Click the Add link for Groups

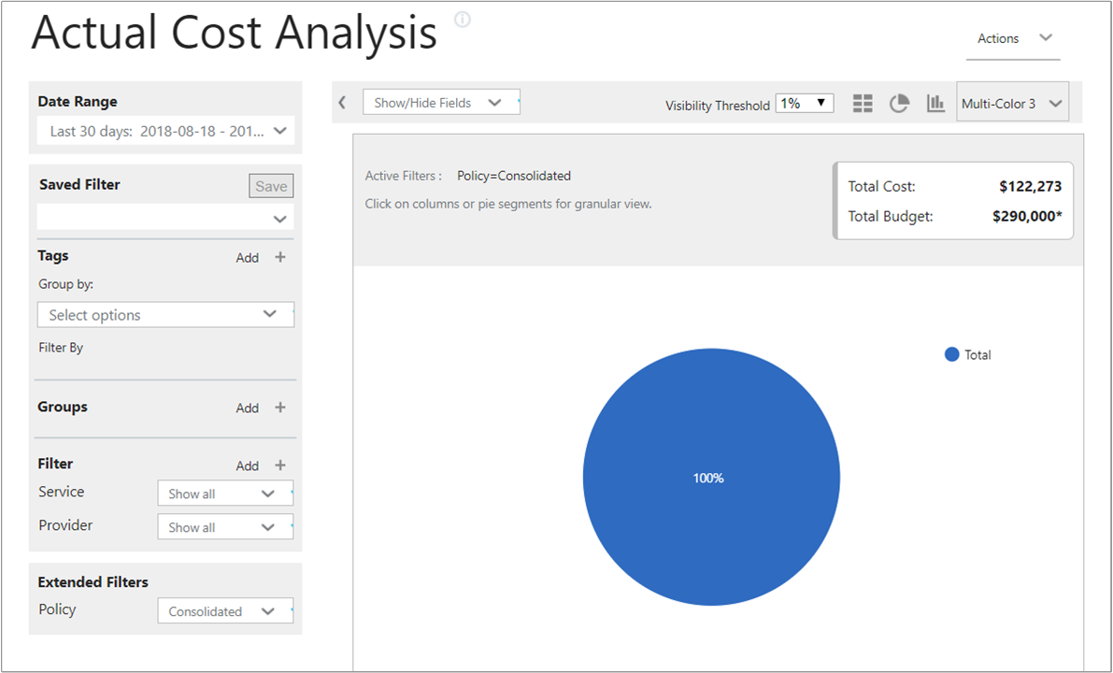pyautogui.click(x=247, y=408)
